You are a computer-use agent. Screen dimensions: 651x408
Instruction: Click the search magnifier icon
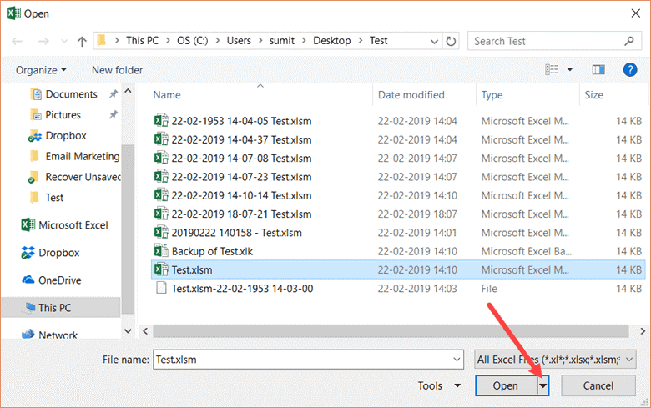pos(628,41)
